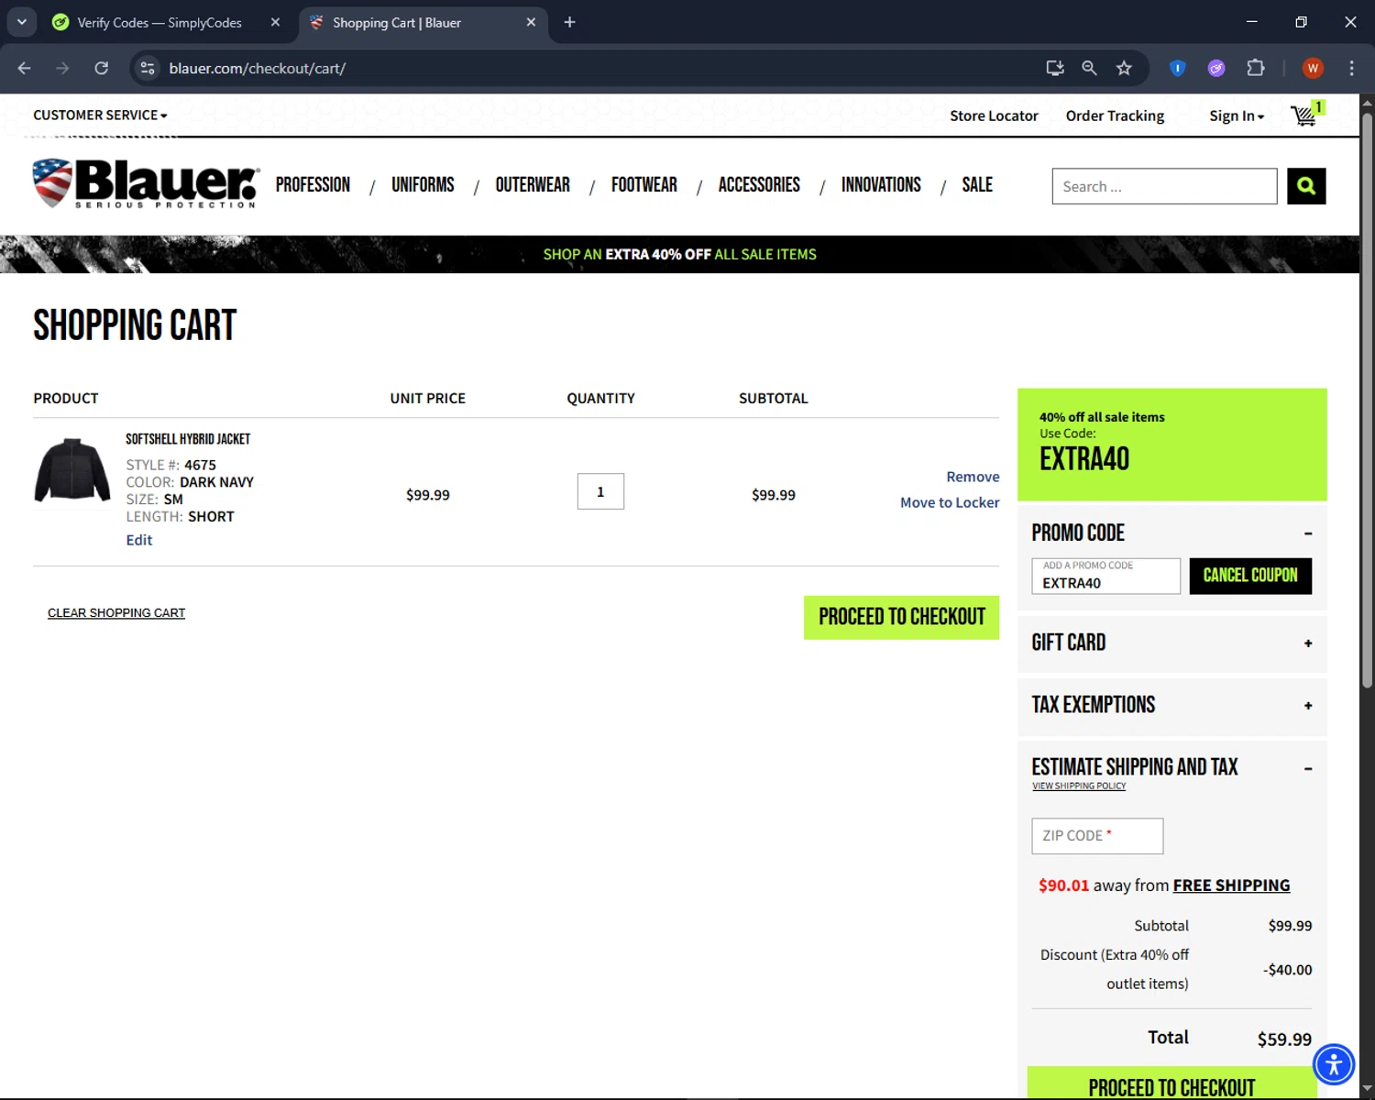Click the install app icon in address bar

point(1055,68)
